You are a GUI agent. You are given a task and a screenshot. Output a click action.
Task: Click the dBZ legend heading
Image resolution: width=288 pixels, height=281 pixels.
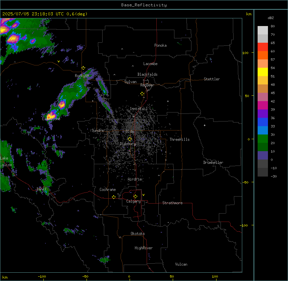click(x=271, y=18)
